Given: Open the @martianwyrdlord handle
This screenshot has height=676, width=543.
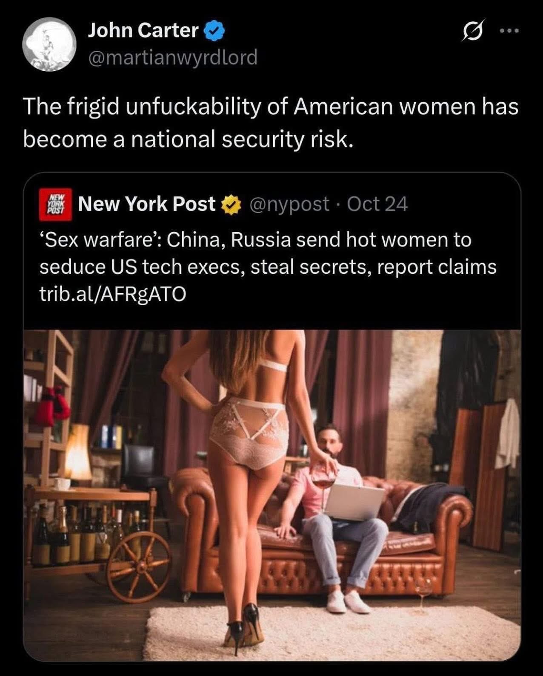Looking at the screenshot, I should click(x=173, y=57).
